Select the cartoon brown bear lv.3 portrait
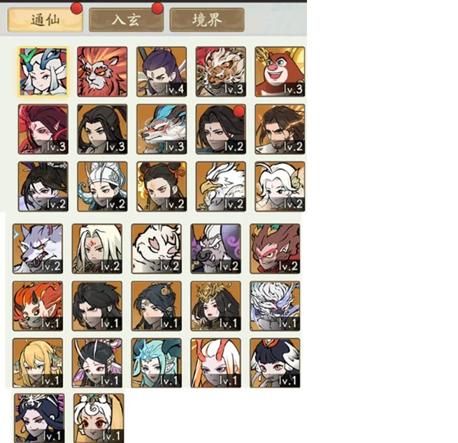This screenshot has width=458, height=443. point(280,71)
